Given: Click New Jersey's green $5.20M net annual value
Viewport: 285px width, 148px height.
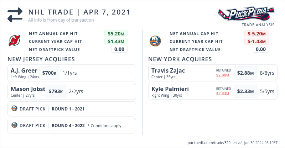Looking at the screenshot, I should [116, 34].
